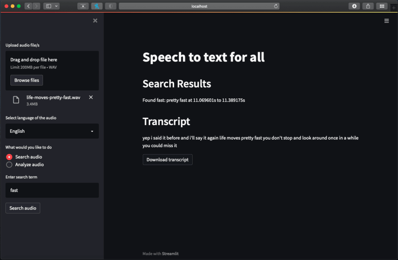Image resolution: width=398 pixels, height=260 pixels.
Task: Open a new Safari tab
Action: pos(393,8)
